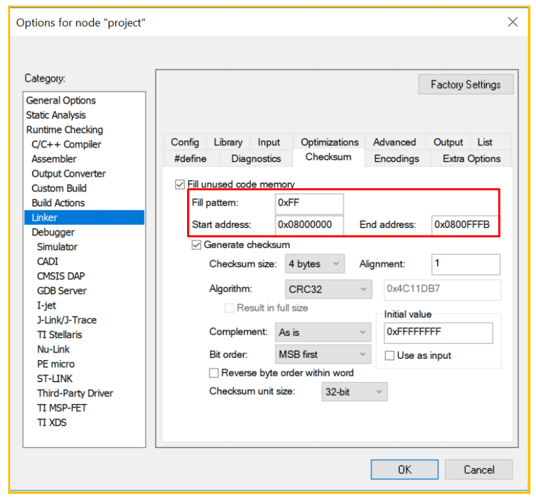The height and width of the screenshot is (502, 536).
Task: Open the Bit order dropdown
Action: click(x=323, y=355)
